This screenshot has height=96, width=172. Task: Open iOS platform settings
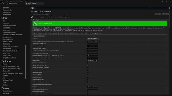tap(4, 78)
